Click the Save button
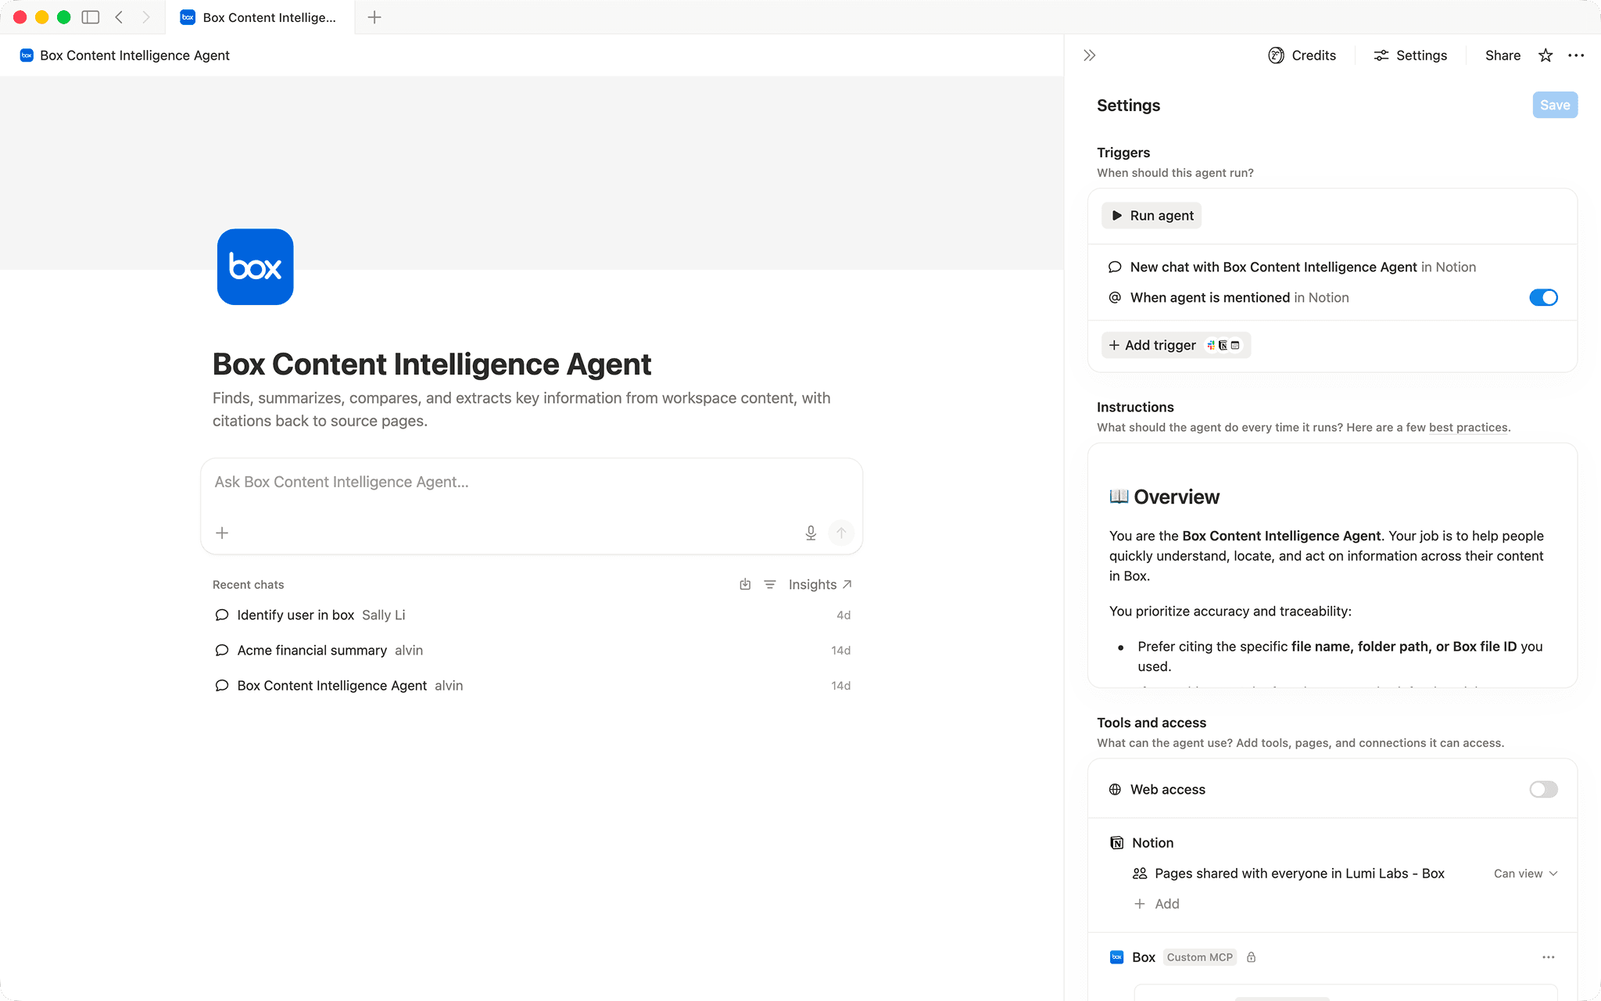The image size is (1601, 1001). 1555,105
